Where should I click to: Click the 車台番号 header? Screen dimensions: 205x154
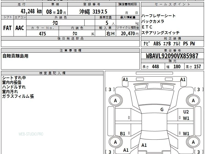coord(172,50)
